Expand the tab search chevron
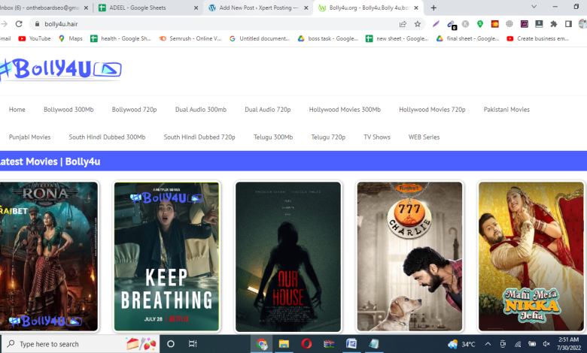Viewport: 587px width, 353px height. [534, 7]
